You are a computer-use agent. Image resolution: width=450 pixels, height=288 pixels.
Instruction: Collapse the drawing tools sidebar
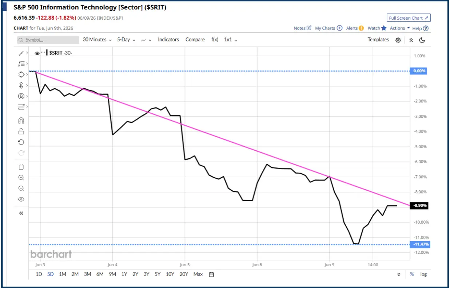tap(21, 213)
